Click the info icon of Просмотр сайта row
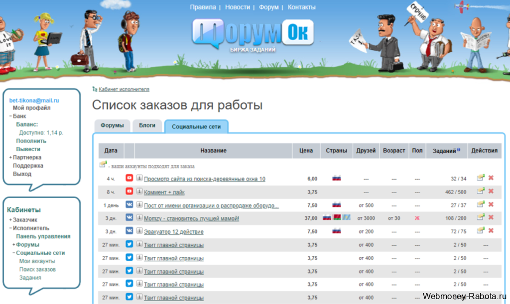This screenshot has height=304, width=510. tap(139, 178)
